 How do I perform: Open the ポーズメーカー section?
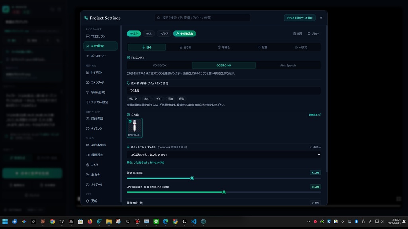[100, 56]
